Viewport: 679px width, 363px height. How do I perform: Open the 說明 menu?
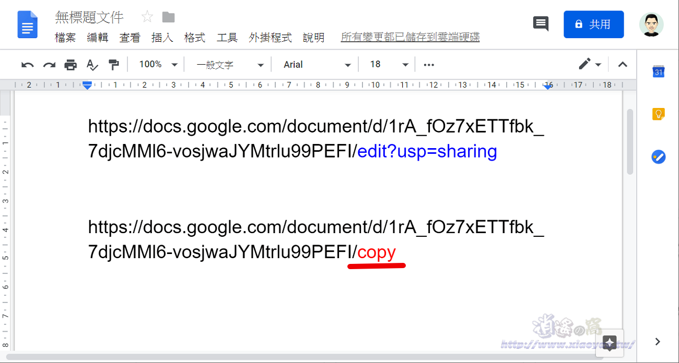[x=313, y=38]
